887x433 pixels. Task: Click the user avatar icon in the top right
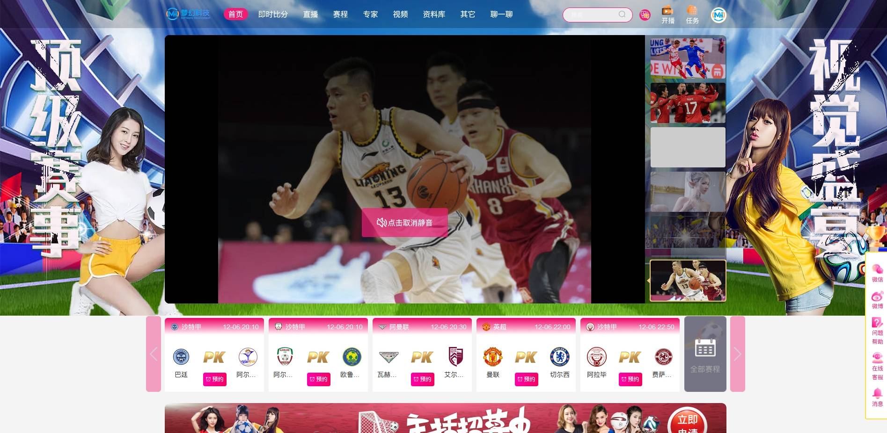[718, 15]
